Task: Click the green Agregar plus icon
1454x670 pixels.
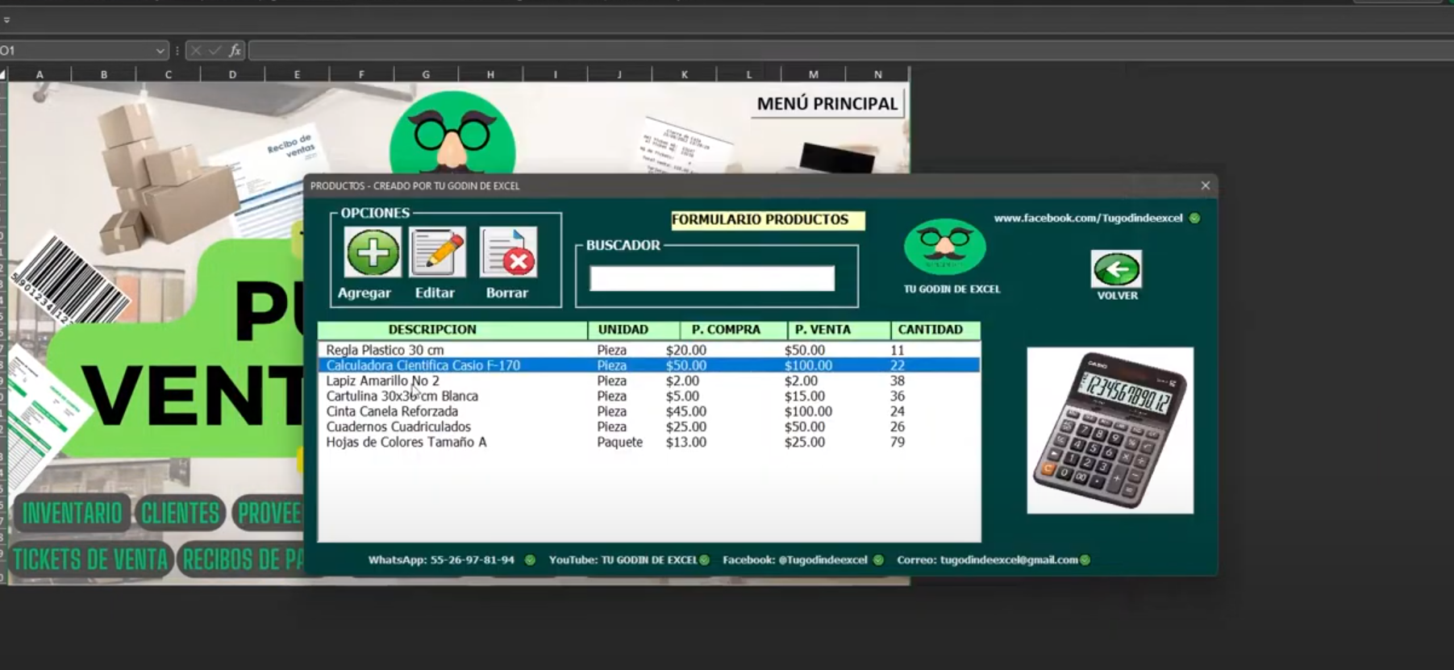Action: (372, 252)
